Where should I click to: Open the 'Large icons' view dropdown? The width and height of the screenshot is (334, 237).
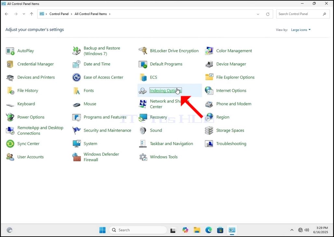pyautogui.click(x=301, y=30)
